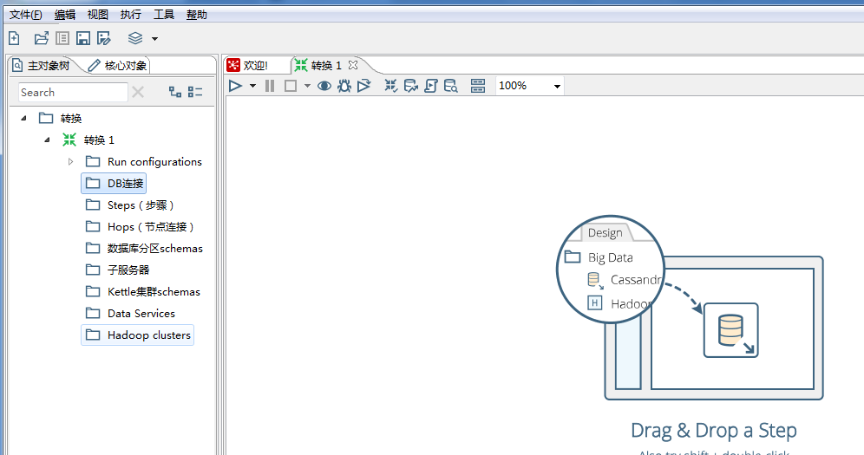This screenshot has height=455, width=864.
Task: Collapse the 转换 root folder arrow
Action: point(23,118)
